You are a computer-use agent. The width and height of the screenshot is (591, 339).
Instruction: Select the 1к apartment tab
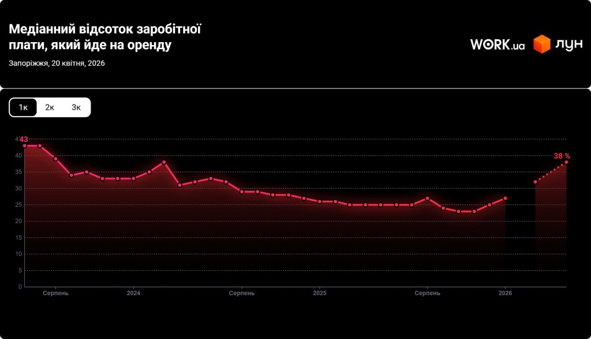coord(23,107)
